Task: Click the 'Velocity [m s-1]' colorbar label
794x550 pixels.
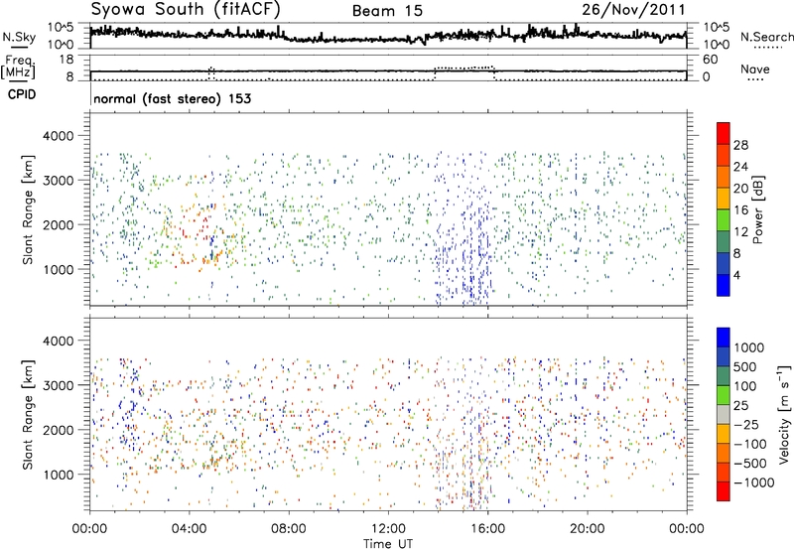Action: (x=784, y=414)
